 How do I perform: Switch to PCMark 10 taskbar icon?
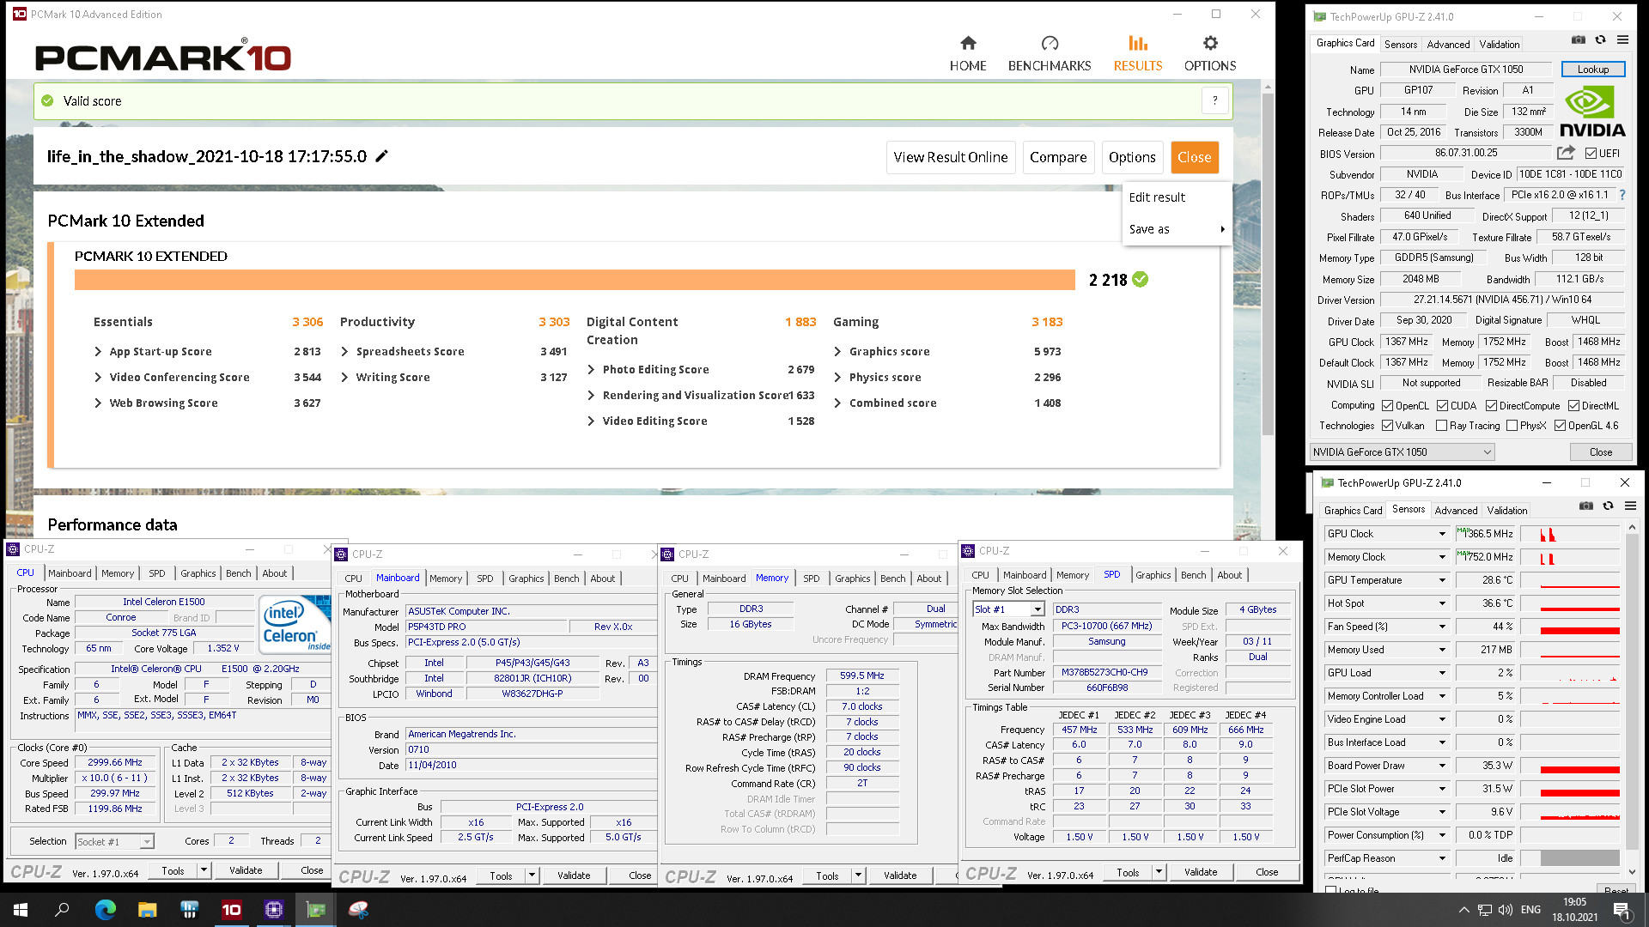tap(231, 910)
